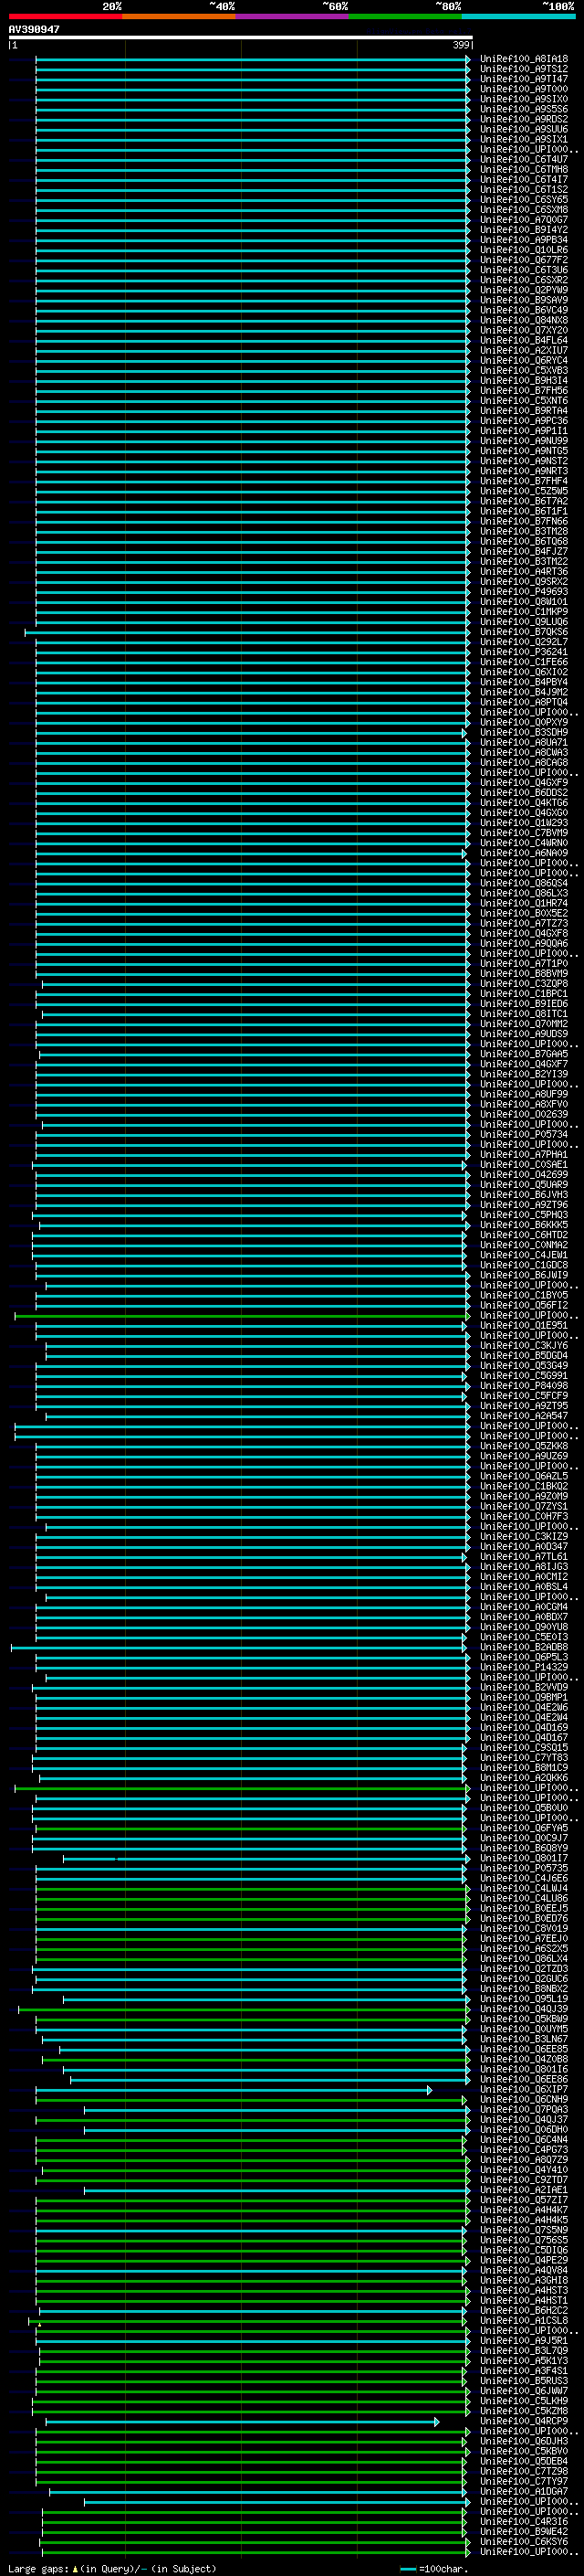Screen dimensions: 584x2576
Task: Click the cyan ~100% identity color segment
Action: tap(518, 16)
